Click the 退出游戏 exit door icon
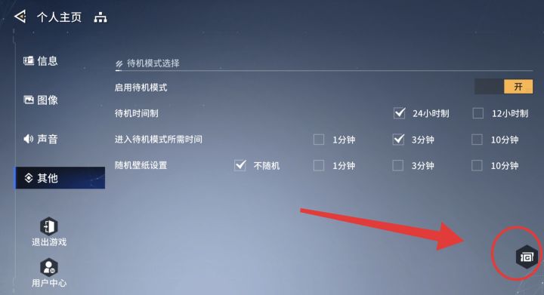544x295 pixels. [x=49, y=226]
